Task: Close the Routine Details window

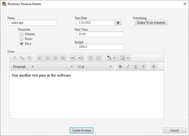Action: 185,4
